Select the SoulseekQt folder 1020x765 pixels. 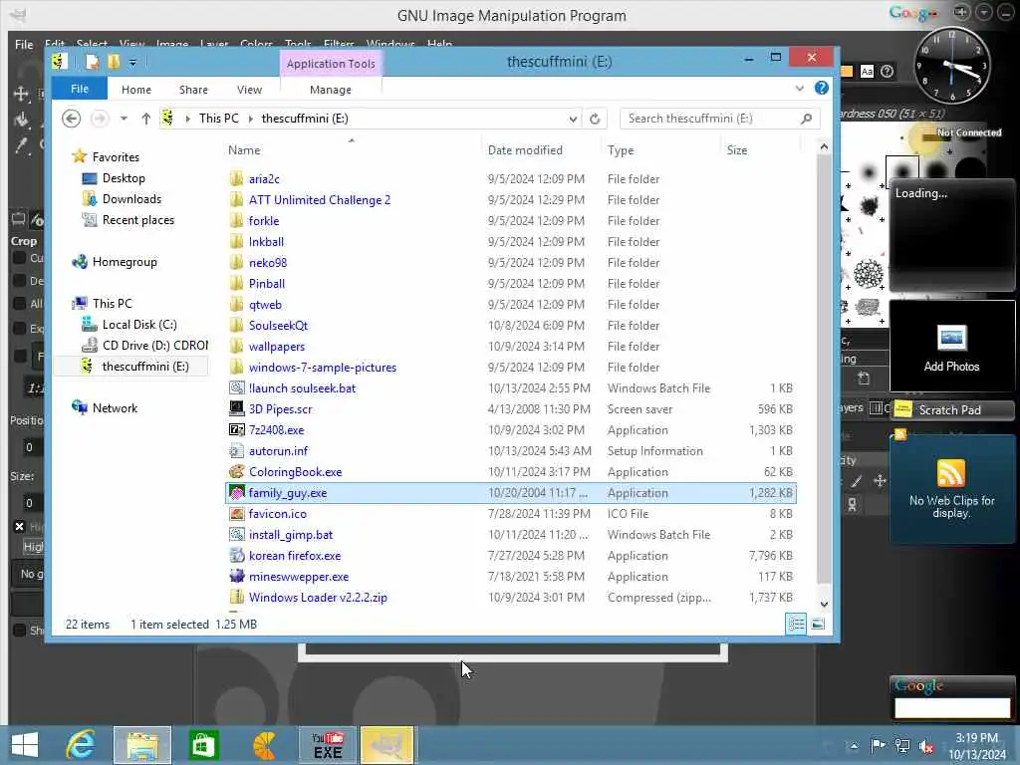tap(278, 326)
